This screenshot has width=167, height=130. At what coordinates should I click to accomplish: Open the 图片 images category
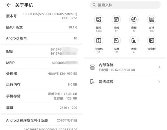[x=99, y=23]
